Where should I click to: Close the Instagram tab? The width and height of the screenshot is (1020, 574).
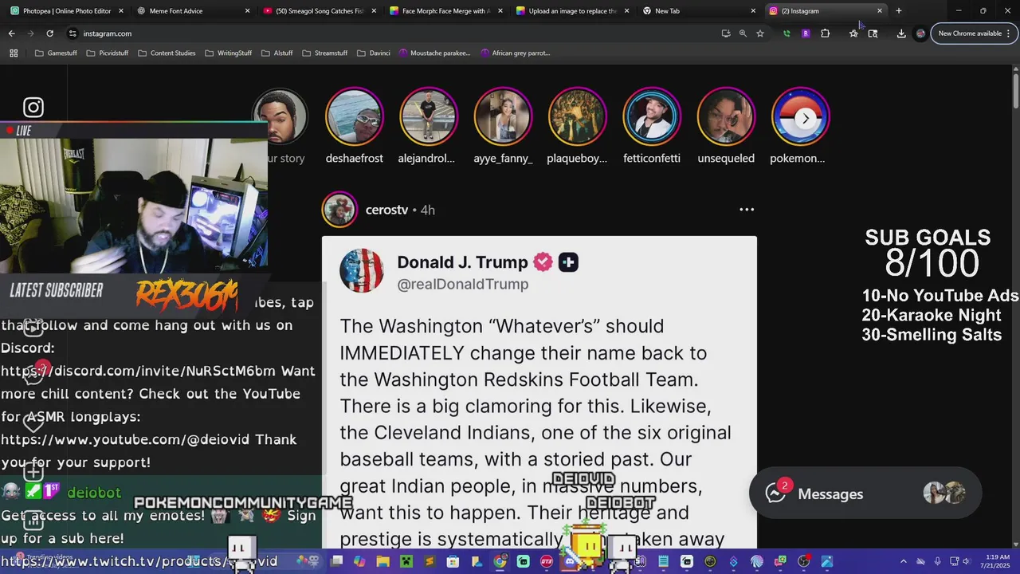coord(880,11)
